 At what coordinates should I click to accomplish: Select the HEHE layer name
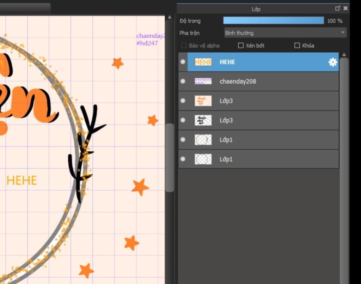pyautogui.click(x=227, y=62)
